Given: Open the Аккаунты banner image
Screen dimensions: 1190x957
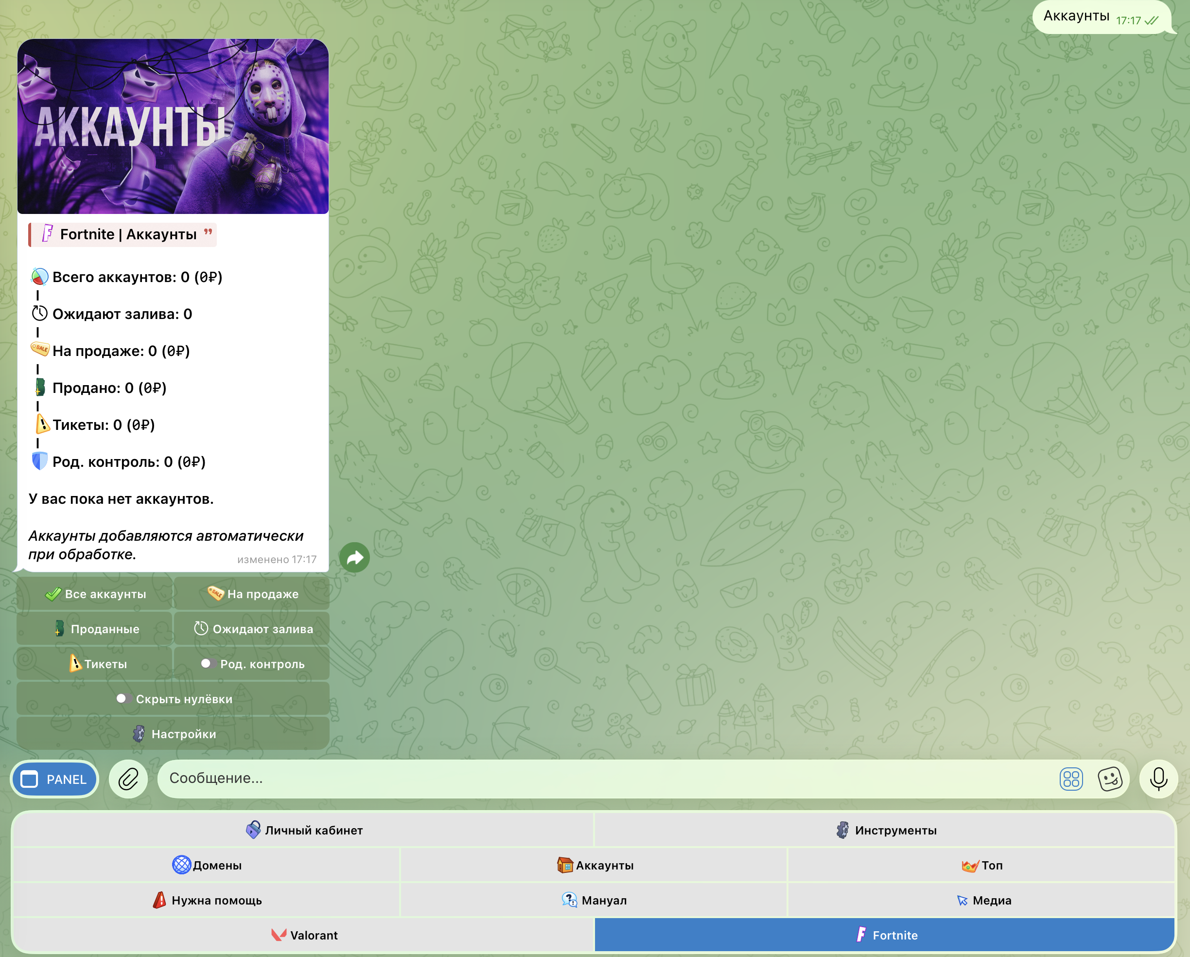Looking at the screenshot, I should coord(173,126).
